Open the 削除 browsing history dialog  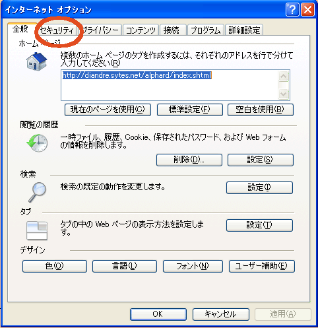189,160
